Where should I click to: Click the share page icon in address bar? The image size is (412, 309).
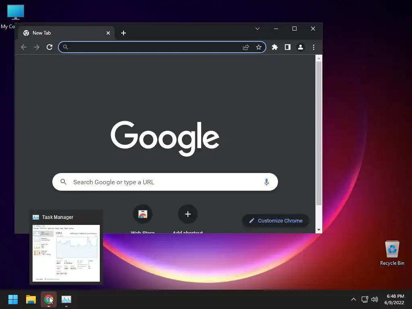click(x=246, y=47)
